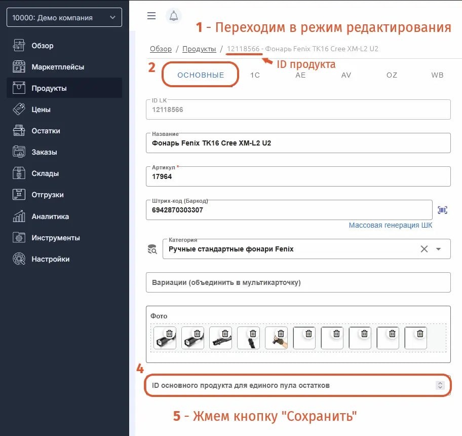The height and width of the screenshot is (436, 462).
Task: Click the Продукты shopping bag icon
Action: point(19,88)
